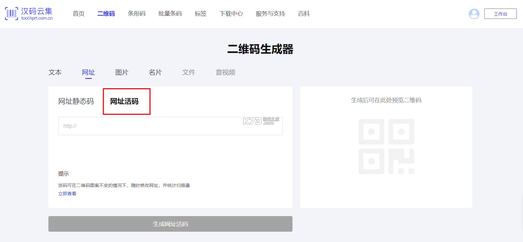Screen dimensions: 523x242
Task: Open the user avatar icon
Action: click(474, 14)
